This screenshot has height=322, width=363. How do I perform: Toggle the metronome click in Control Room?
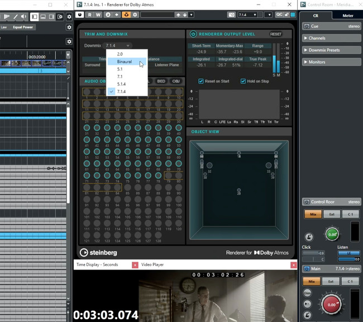[309, 238]
